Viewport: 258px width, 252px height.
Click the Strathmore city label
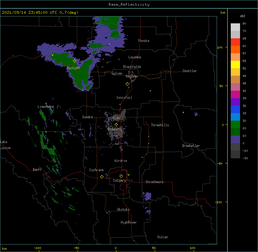154,182
